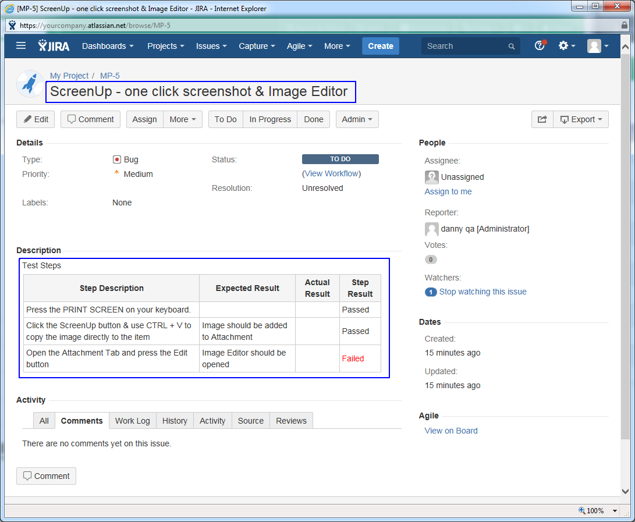Click the Internet Explorer title bar icon
Image resolution: width=635 pixels, height=522 pixels.
(9, 9)
